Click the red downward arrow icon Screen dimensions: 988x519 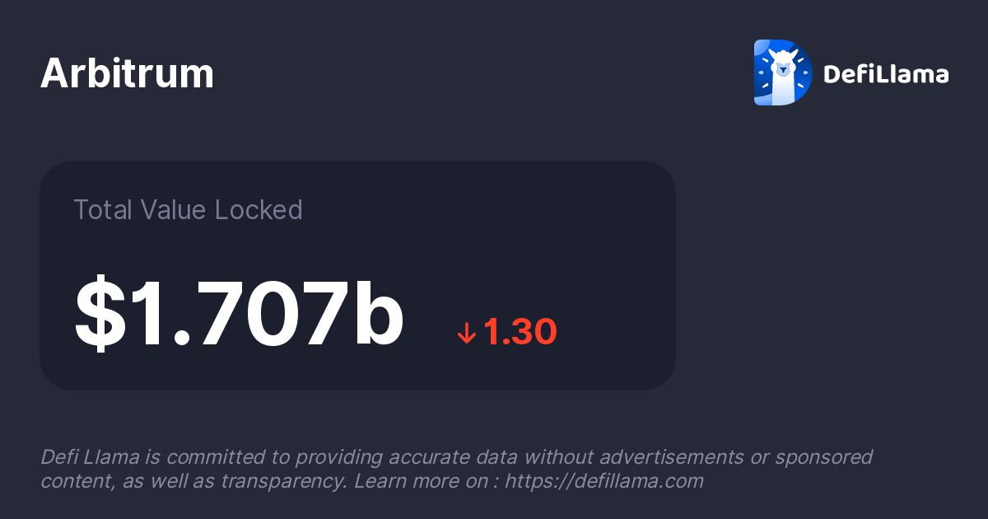tap(467, 333)
